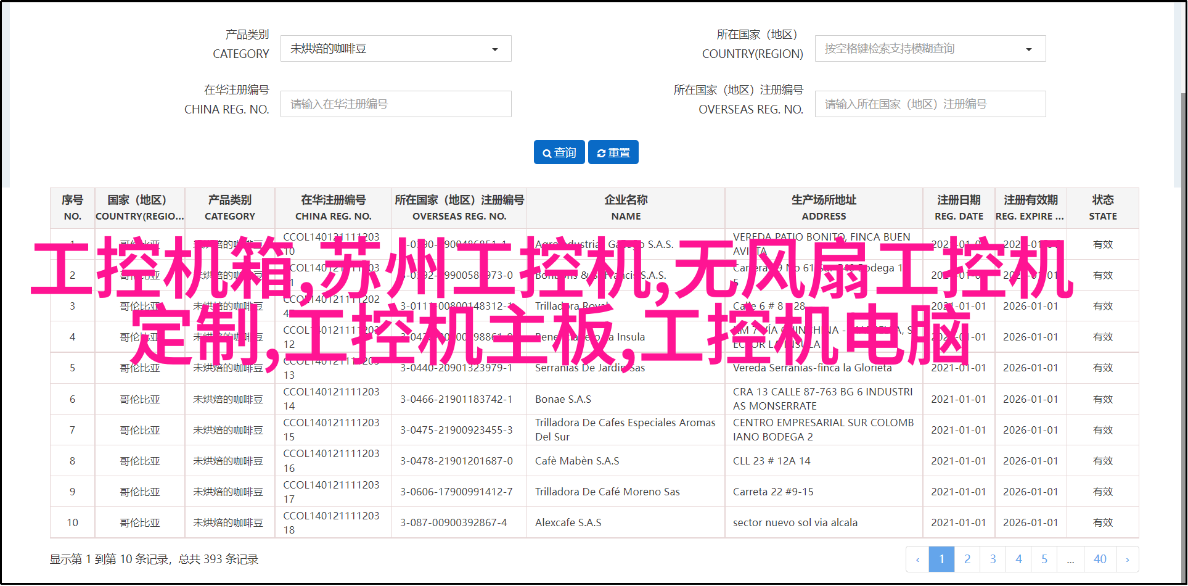Click the REG. DATE column header
Screen dimensions: 1188x586
pyautogui.click(x=959, y=208)
